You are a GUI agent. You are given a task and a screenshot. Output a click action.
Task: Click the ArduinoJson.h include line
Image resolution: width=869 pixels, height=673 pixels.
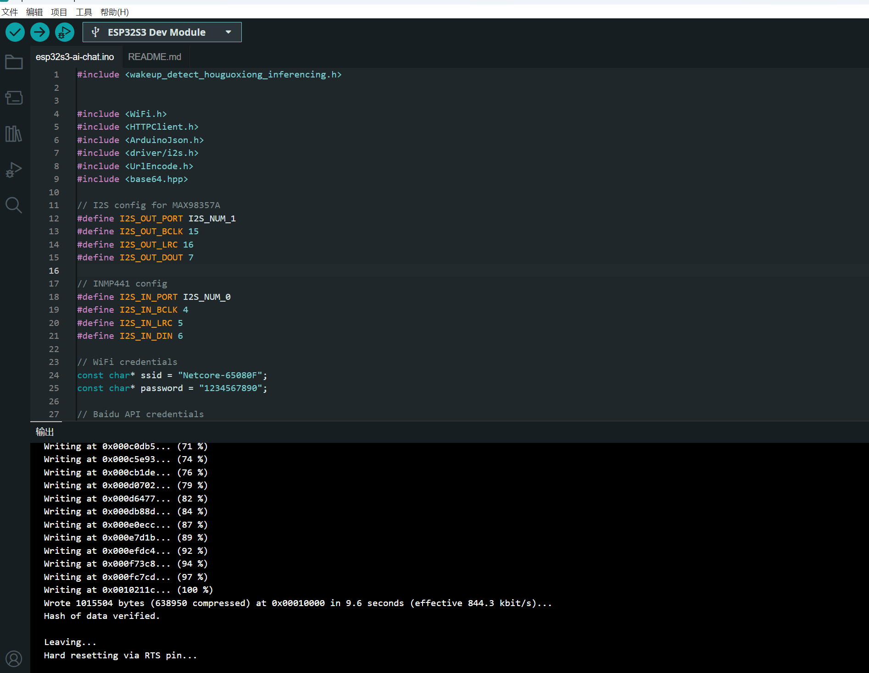click(140, 140)
